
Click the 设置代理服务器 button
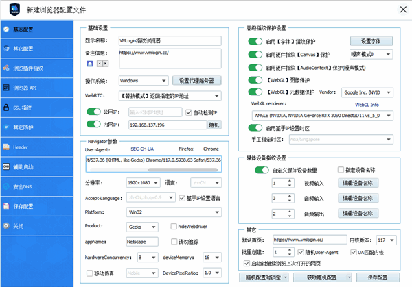click(x=195, y=80)
